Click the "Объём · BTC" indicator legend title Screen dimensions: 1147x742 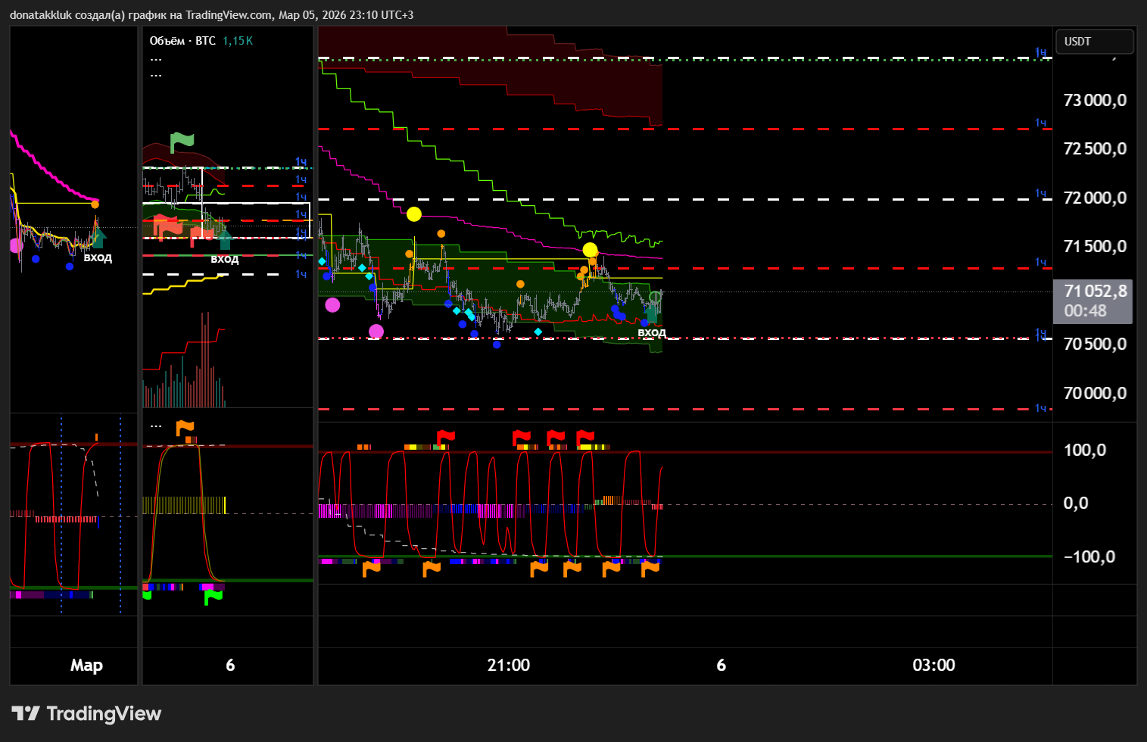182,41
